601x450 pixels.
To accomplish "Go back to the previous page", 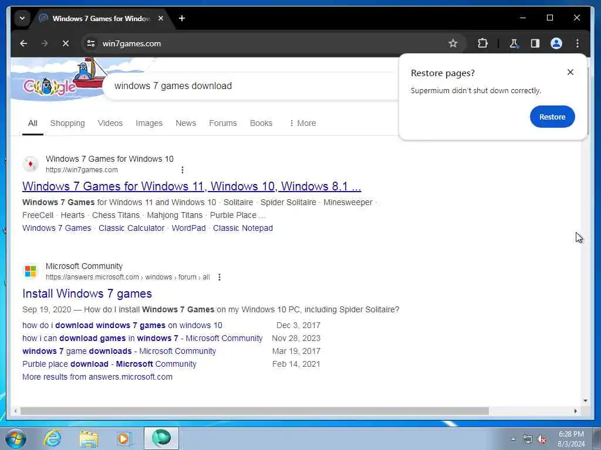I will click(23, 43).
